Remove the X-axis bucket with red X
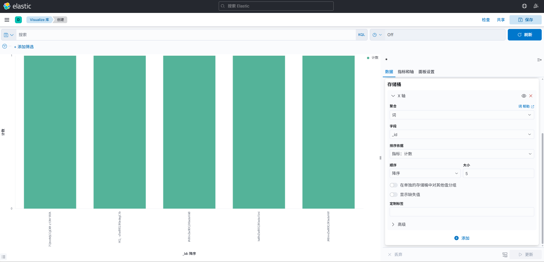The image size is (544, 262). coord(531,96)
